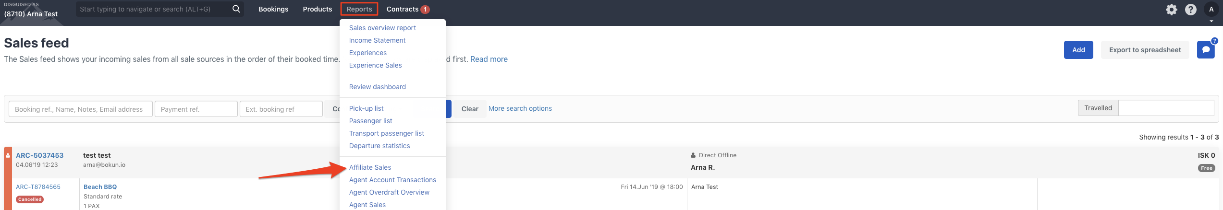Click the Sales feed heading
Image resolution: width=1223 pixels, height=210 pixels.
(37, 43)
